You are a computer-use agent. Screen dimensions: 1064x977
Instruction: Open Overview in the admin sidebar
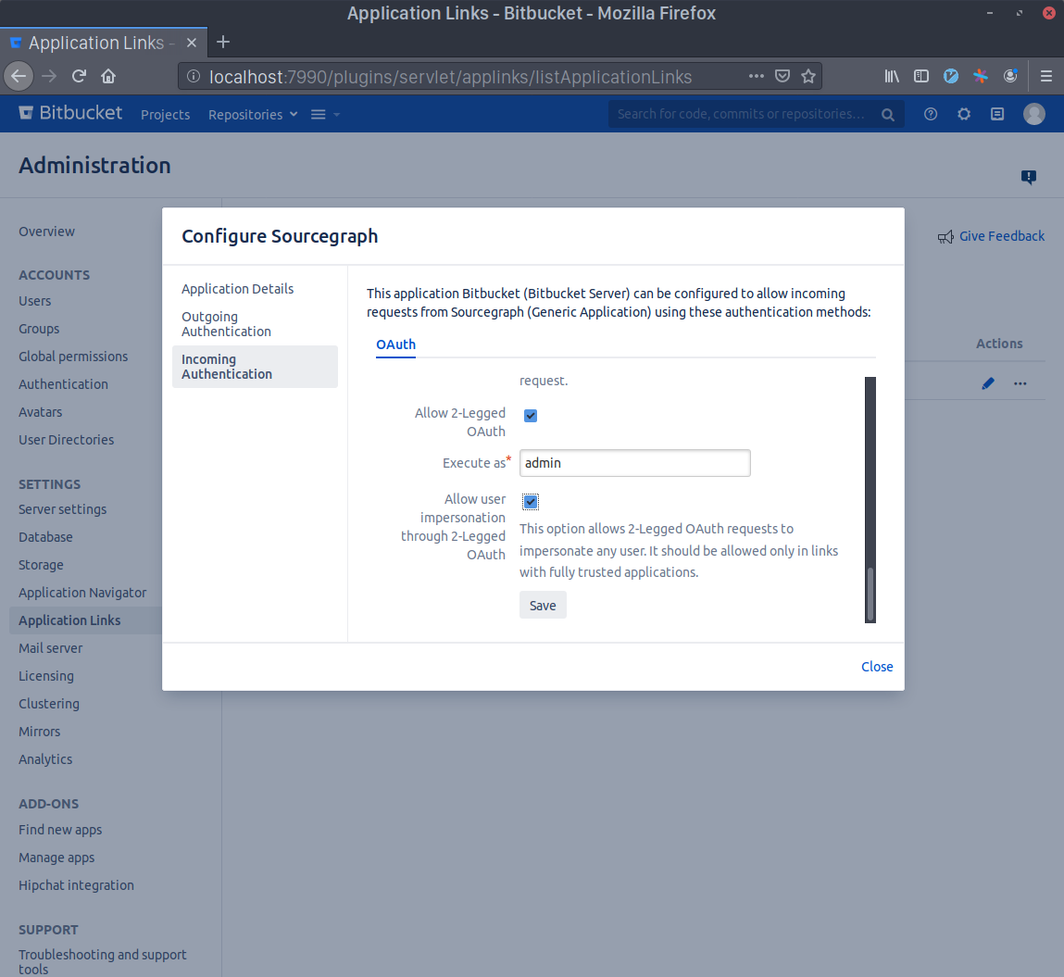47,232
